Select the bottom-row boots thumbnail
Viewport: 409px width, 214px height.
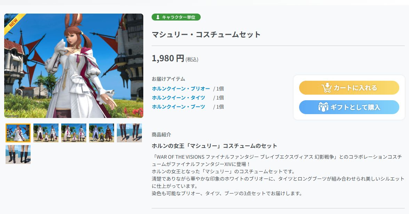pos(18,154)
